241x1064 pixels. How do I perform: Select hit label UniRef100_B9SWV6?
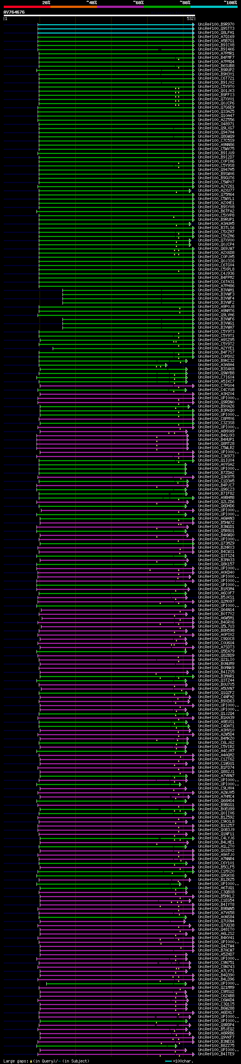pos(216,174)
